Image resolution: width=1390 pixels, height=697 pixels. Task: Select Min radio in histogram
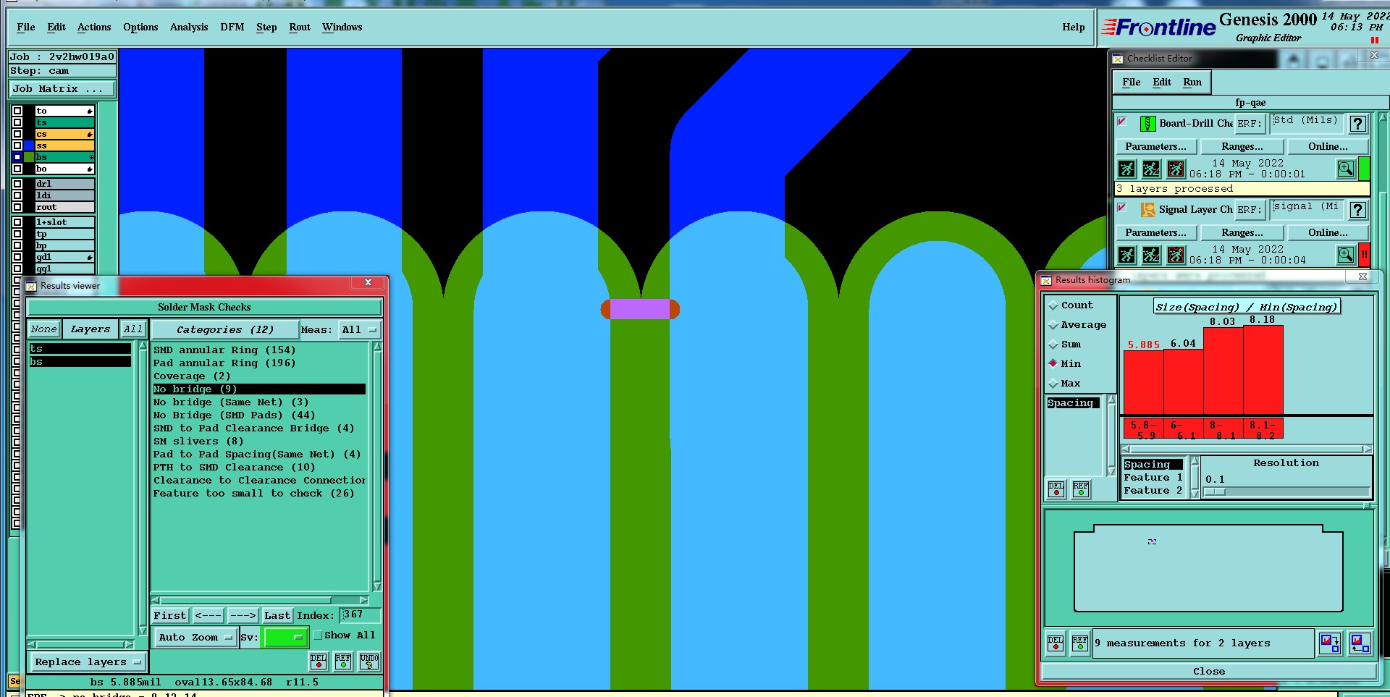pos(1053,363)
